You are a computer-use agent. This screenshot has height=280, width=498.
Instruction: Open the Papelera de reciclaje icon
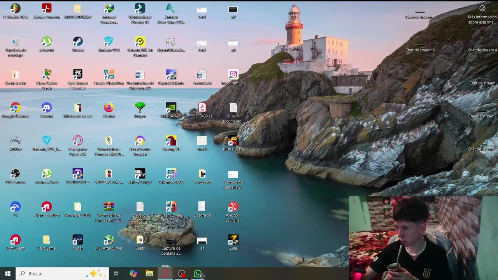[x=16, y=47]
